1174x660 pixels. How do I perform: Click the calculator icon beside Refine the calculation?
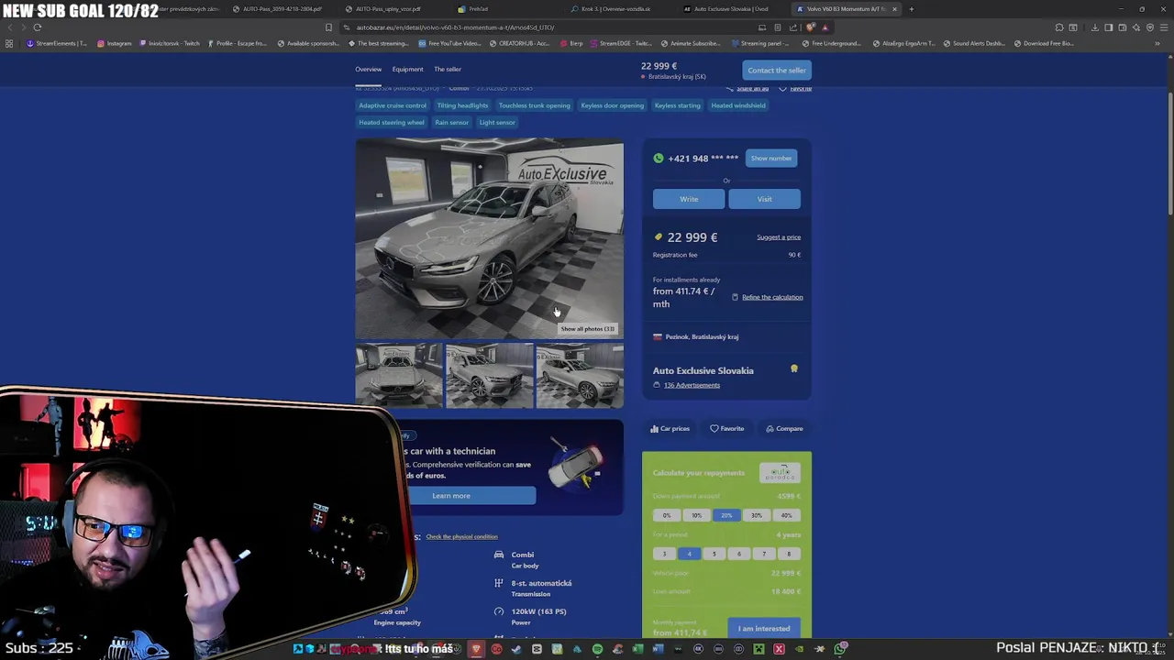(x=735, y=297)
